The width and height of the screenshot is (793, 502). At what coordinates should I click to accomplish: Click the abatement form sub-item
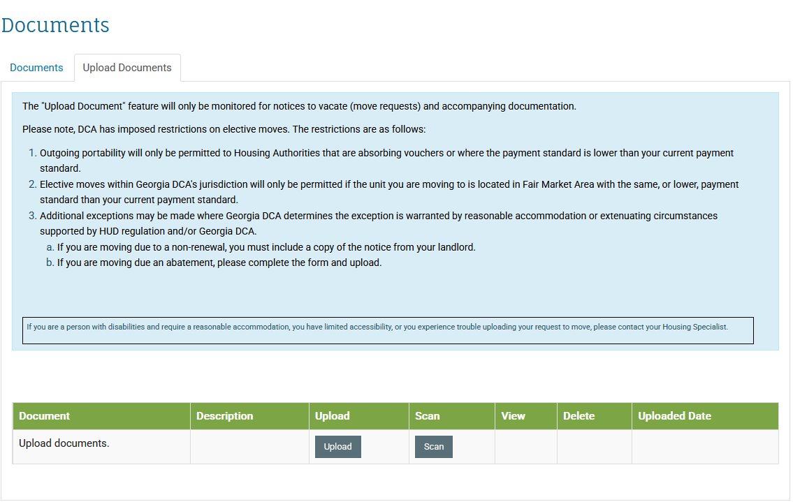click(x=219, y=263)
